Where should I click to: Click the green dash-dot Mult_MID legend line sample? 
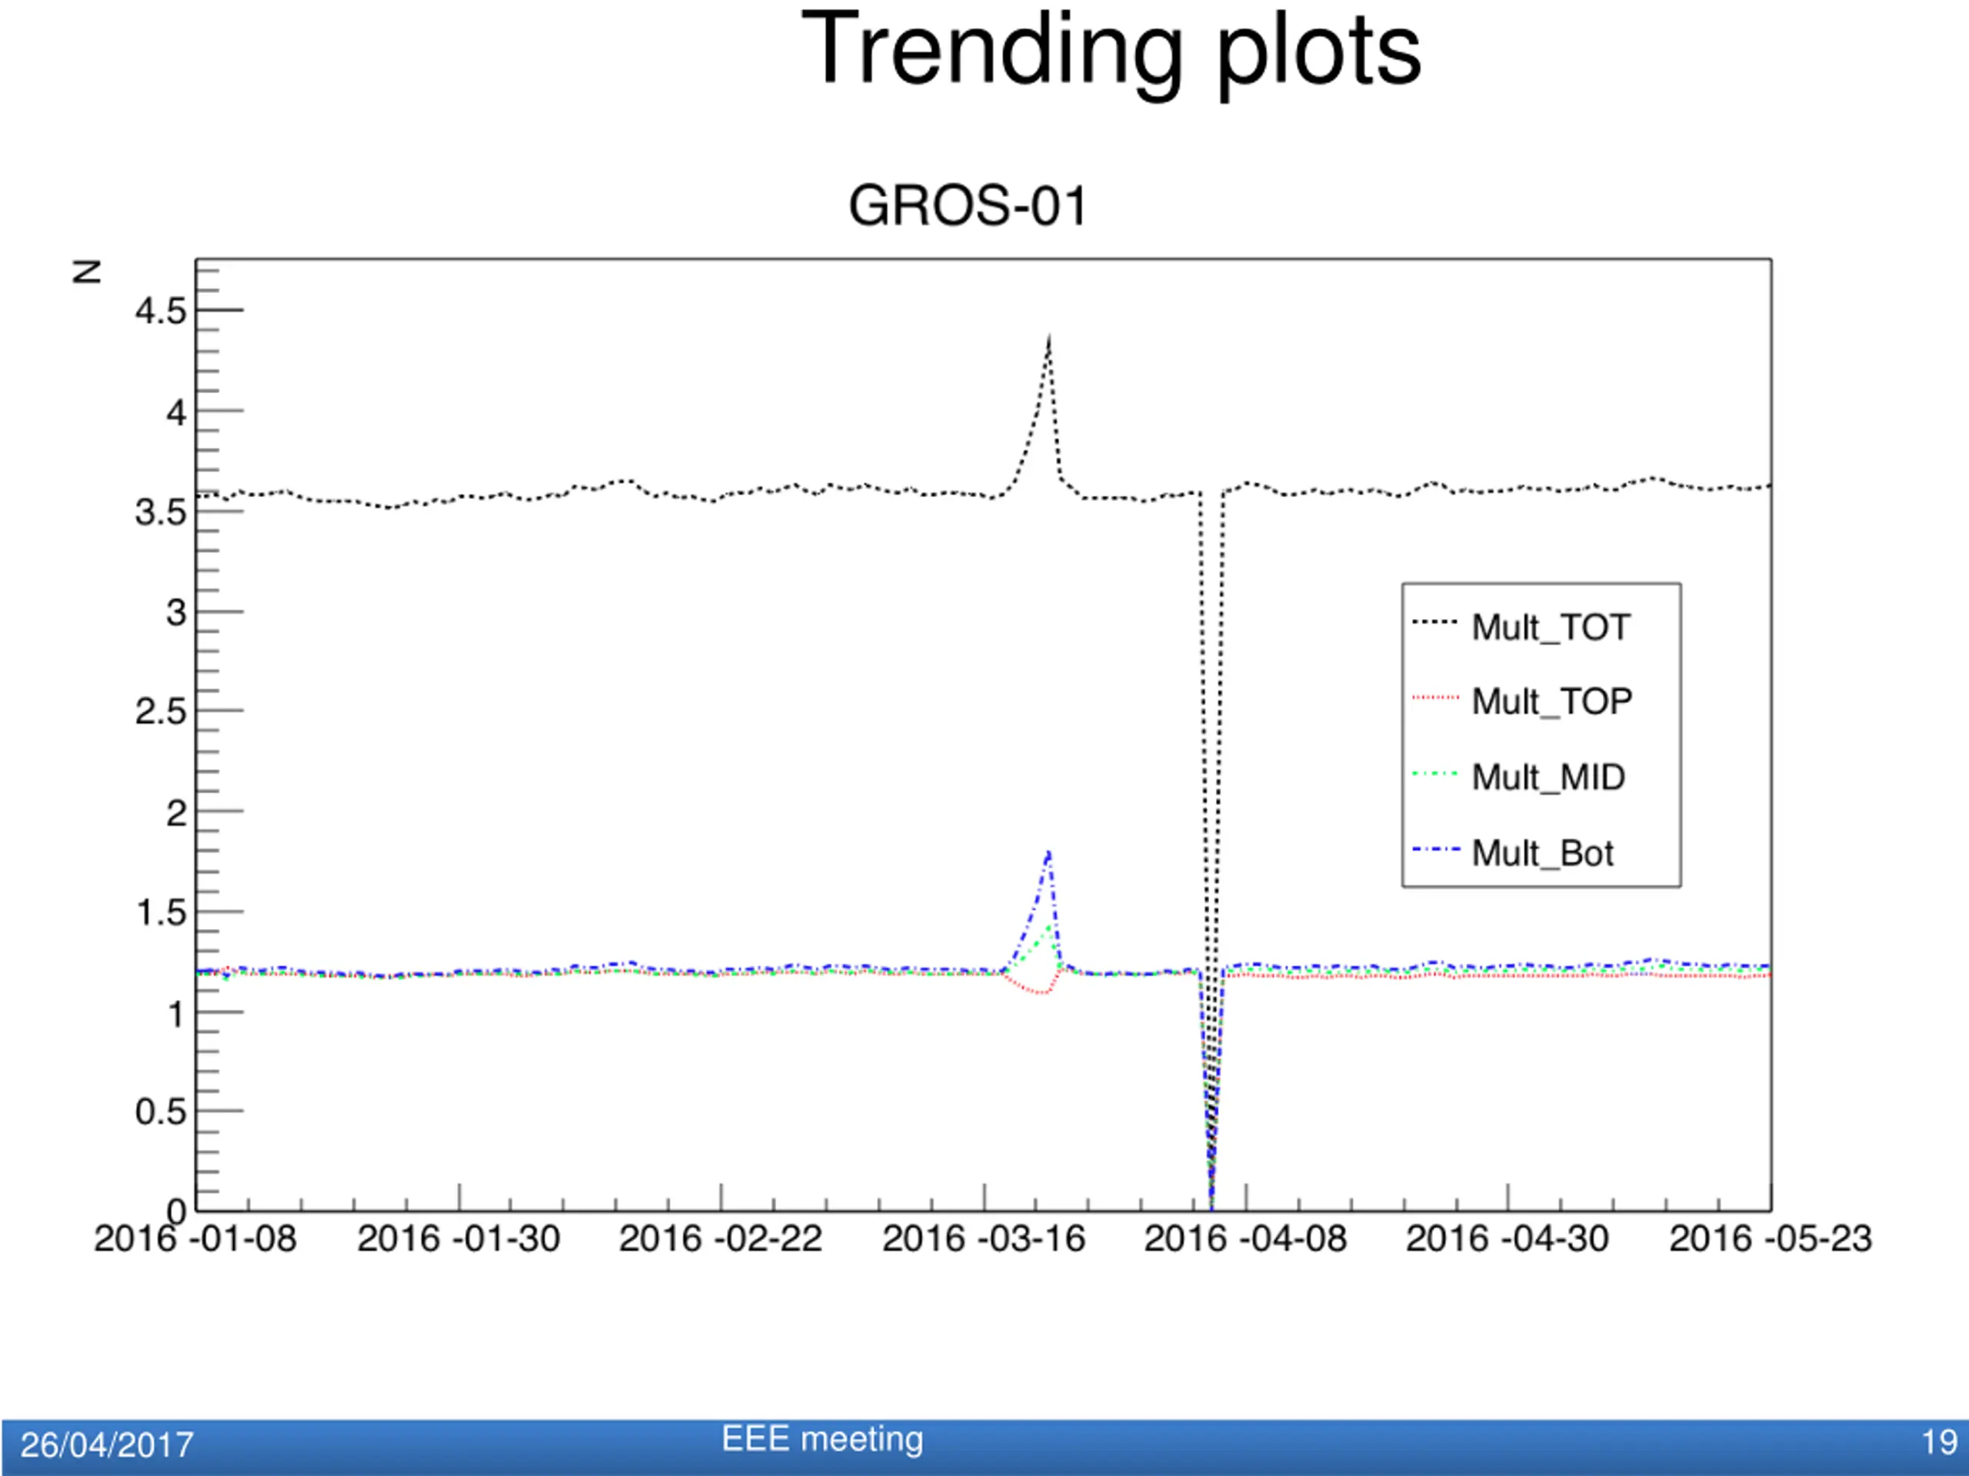point(1435,774)
